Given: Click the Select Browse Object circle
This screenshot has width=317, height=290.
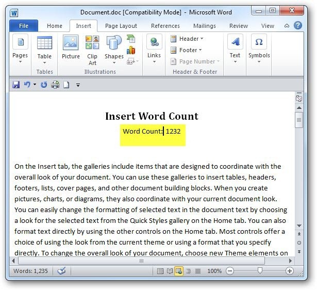Looking at the screenshot, I should 299,243.
